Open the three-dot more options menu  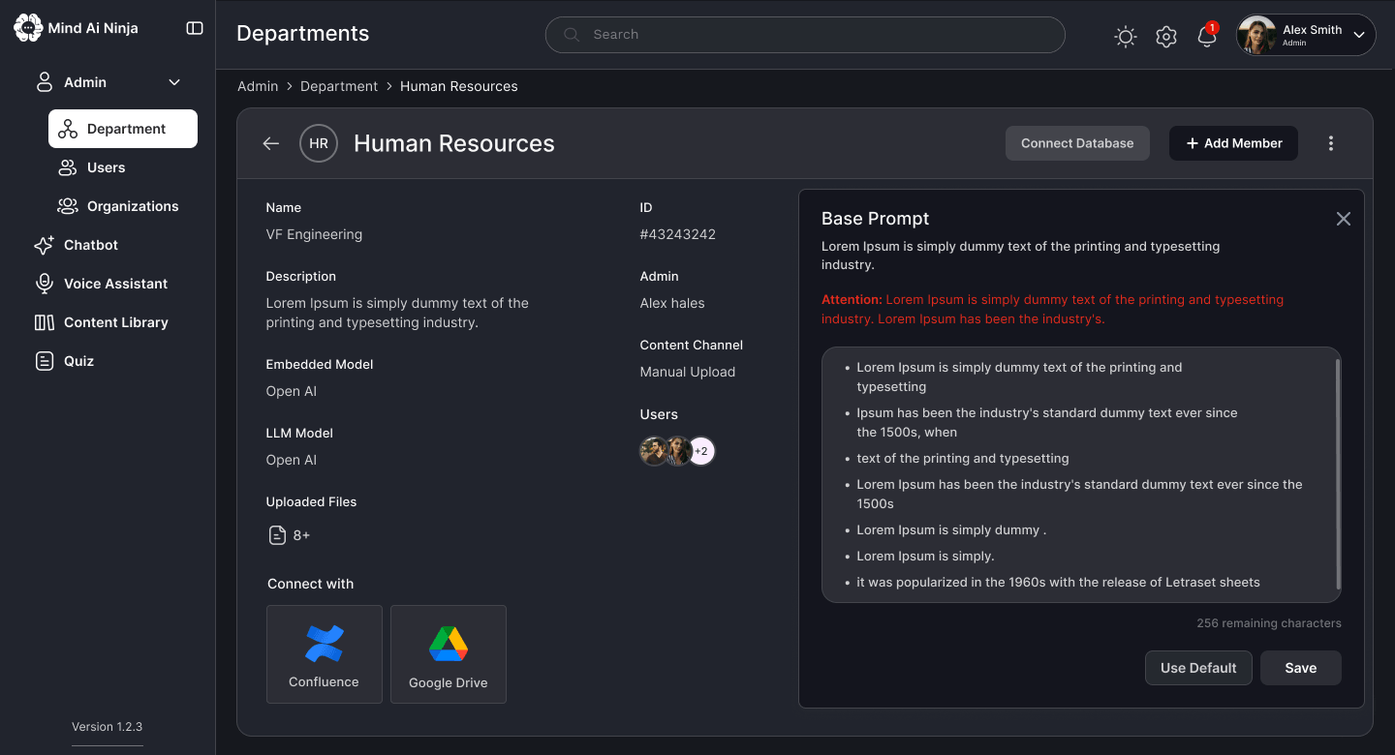click(1331, 143)
